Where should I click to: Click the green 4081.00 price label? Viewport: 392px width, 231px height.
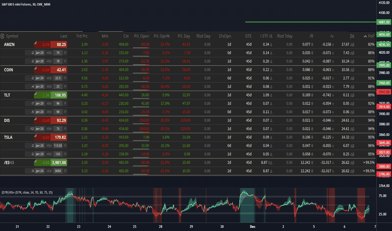pyautogui.click(x=384, y=22)
